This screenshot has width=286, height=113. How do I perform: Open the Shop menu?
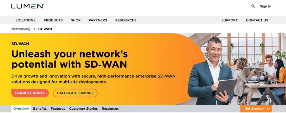tap(76, 20)
